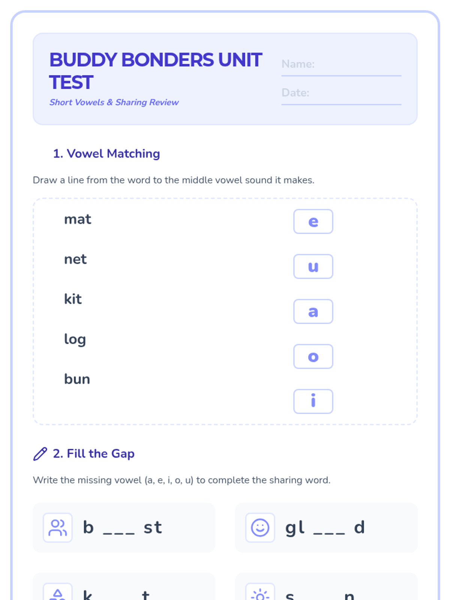
Task: Click the Vowel Matching section heading
Action: coord(106,154)
